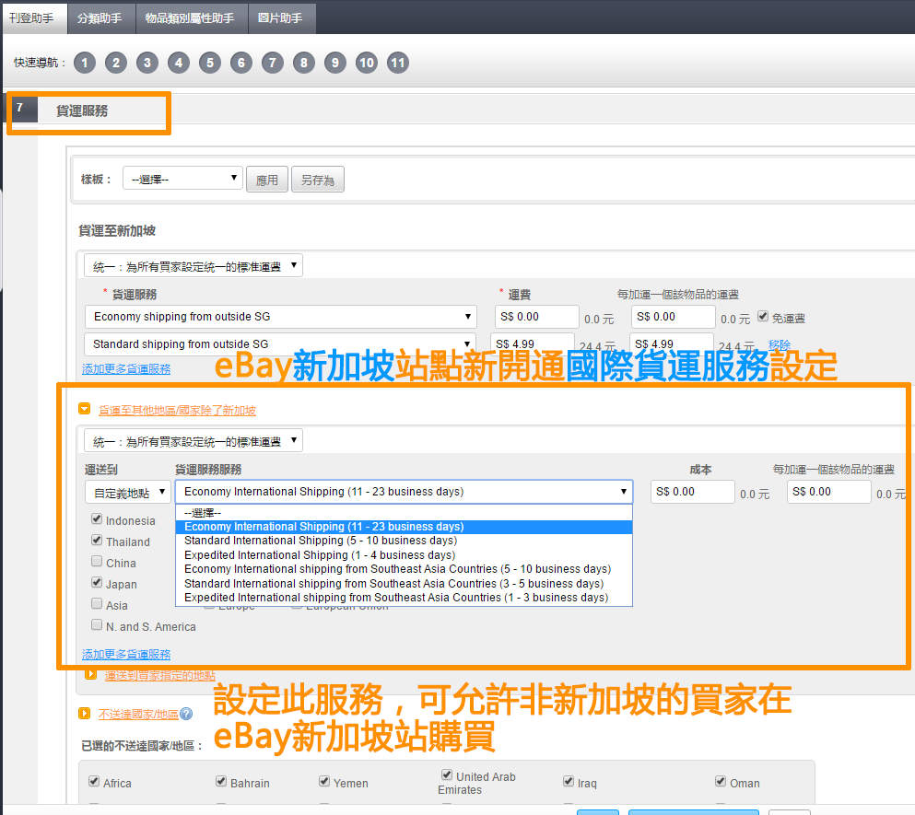
Task: Open the 自定義地點 ship-to dropdown
Action: click(x=127, y=493)
